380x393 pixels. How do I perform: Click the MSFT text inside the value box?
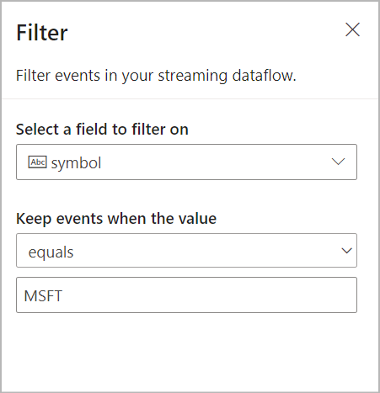[43, 296]
